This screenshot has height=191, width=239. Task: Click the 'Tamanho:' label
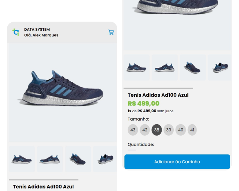tap(139, 119)
